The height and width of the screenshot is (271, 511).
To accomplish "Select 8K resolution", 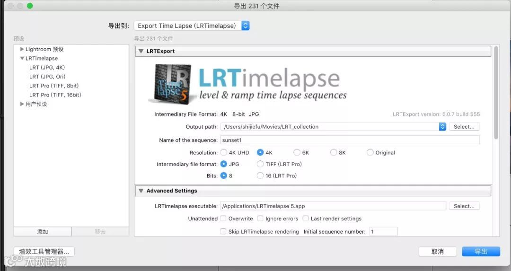I will (334, 152).
